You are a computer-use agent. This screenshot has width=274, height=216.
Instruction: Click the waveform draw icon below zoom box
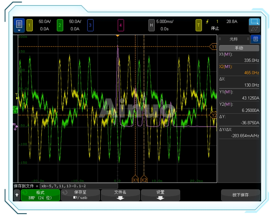coord(255,29)
